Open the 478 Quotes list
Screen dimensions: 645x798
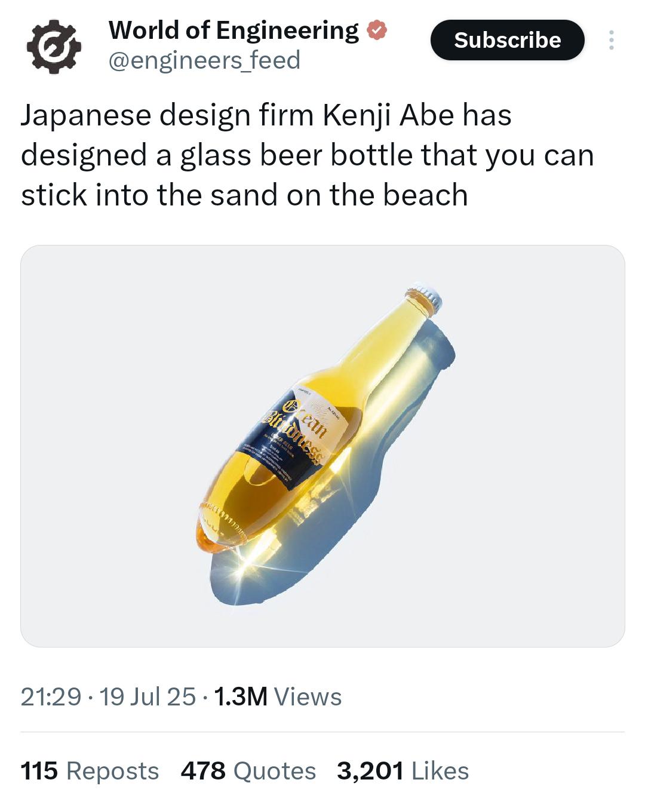coord(248,771)
